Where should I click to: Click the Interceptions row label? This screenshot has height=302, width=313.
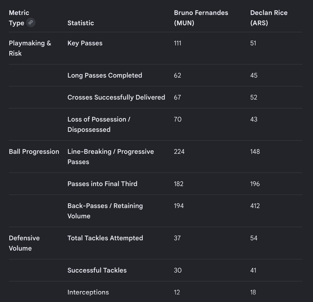[x=88, y=292]
